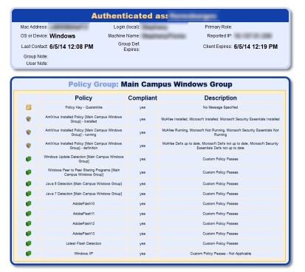Click the OS or Device value 'Windows'

pos(62,36)
